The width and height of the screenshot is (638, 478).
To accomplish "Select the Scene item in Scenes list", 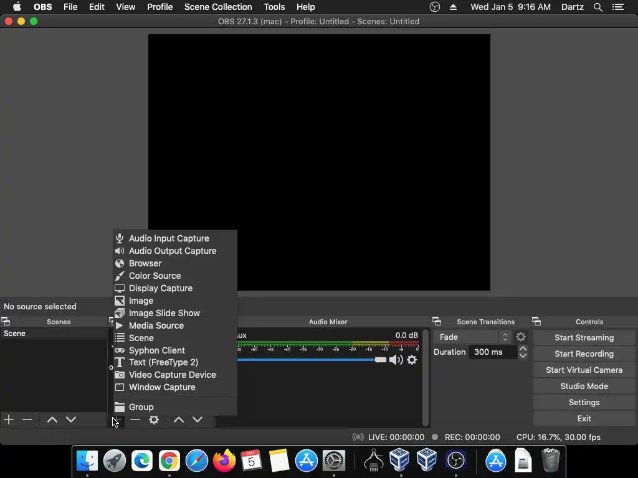I will 54,334.
